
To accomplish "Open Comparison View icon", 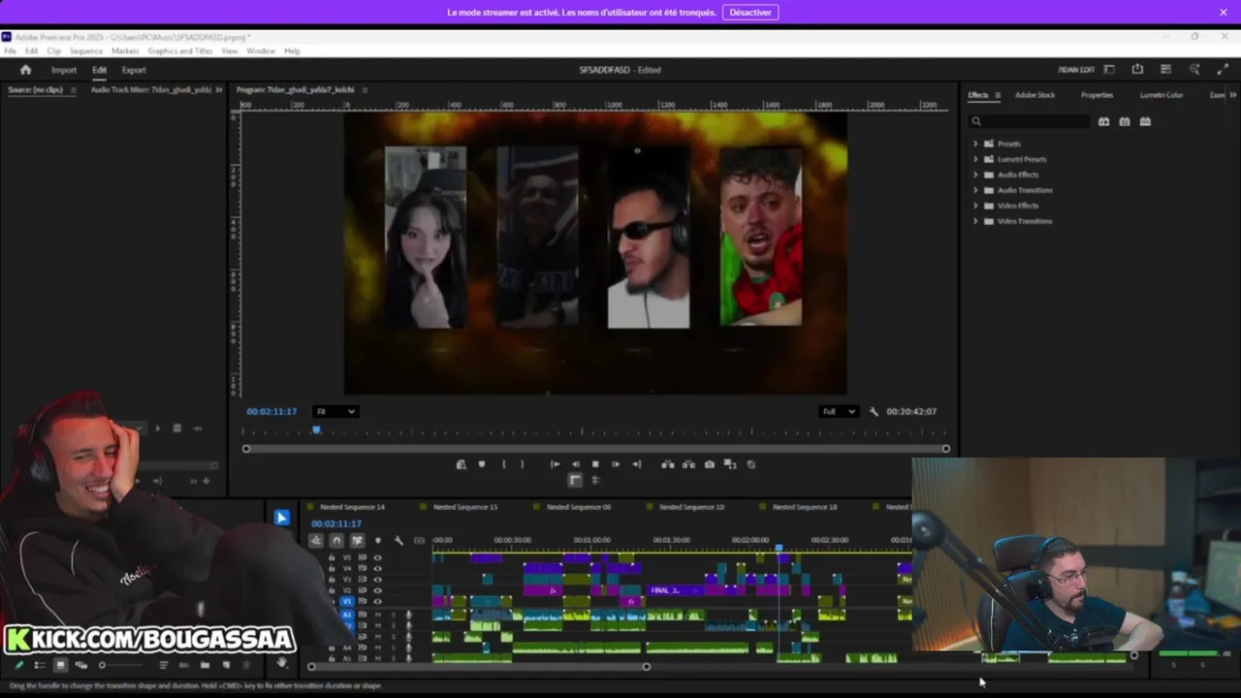I will [730, 464].
